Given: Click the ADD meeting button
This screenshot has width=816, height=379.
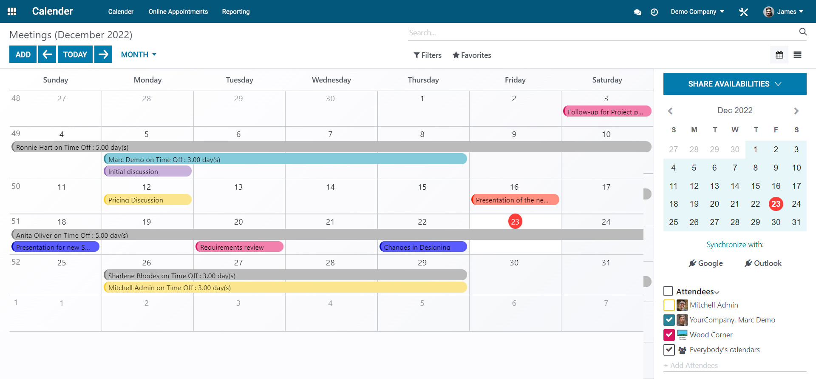Looking at the screenshot, I should [23, 54].
